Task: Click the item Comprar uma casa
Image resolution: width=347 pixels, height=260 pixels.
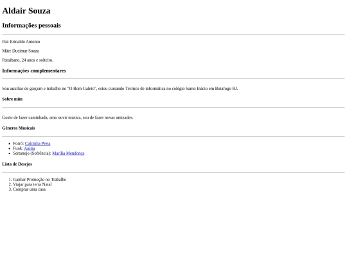Action: [x=29, y=189]
